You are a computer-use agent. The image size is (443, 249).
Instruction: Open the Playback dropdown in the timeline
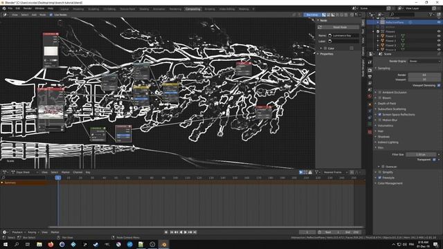(18, 232)
